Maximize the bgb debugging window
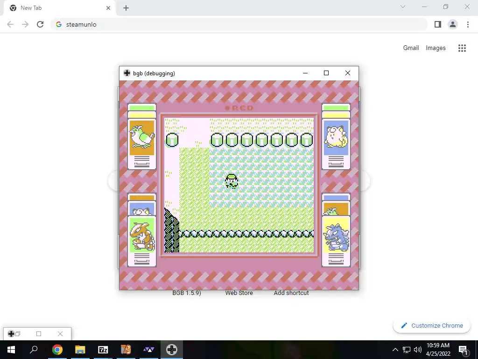478x359 pixels. (326, 73)
